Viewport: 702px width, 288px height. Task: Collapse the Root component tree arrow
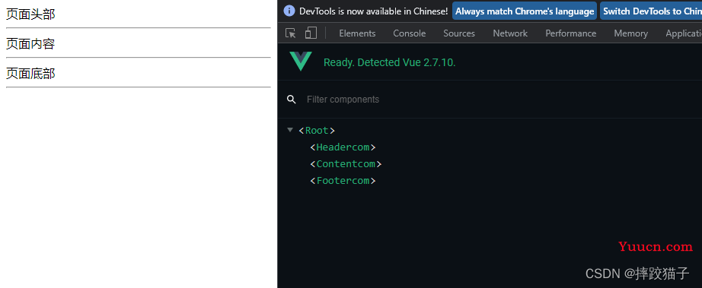[290, 130]
